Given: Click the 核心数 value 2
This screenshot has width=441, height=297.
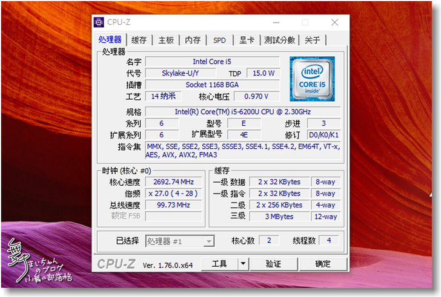Looking at the screenshot, I should [269, 240].
